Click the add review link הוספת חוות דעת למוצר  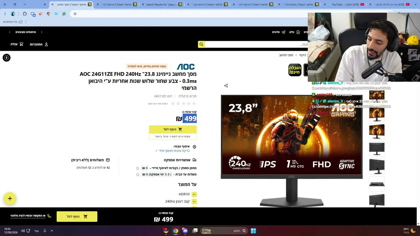[157, 104]
